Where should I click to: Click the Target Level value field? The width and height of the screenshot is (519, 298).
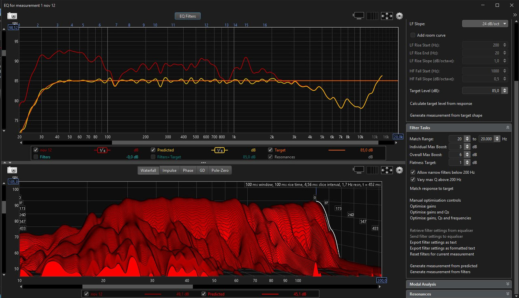pyautogui.click(x=482, y=91)
